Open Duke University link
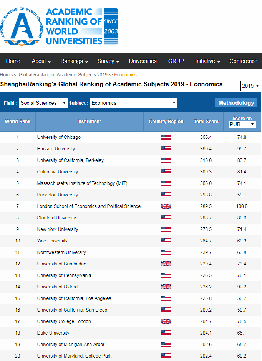 click(53, 333)
